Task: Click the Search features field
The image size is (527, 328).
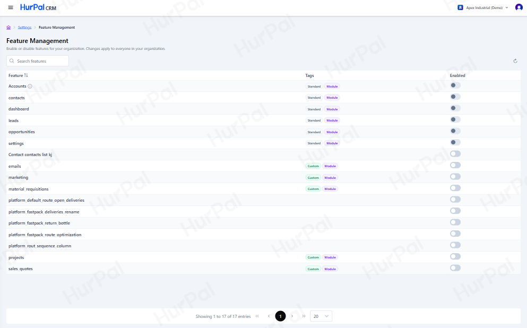Action: click(x=38, y=61)
